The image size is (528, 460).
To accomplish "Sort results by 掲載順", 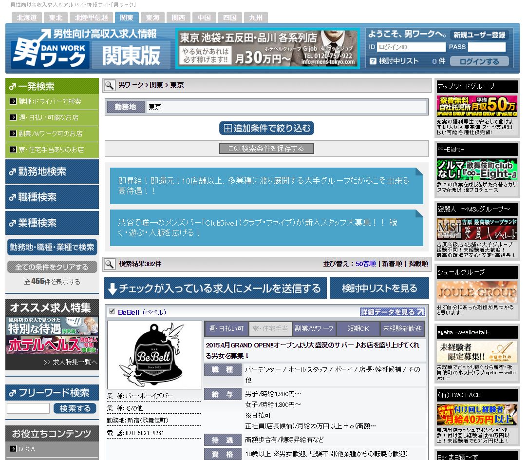I will click(418, 264).
